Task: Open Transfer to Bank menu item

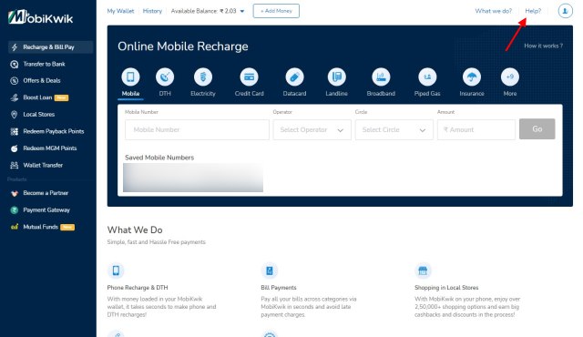Action: (x=44, y=64)
